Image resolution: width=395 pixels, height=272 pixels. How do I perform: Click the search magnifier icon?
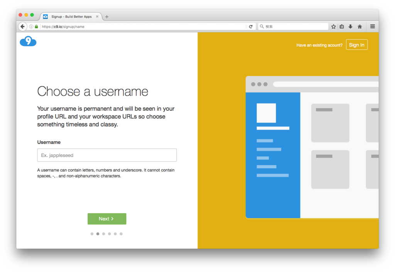click(262, 27)
